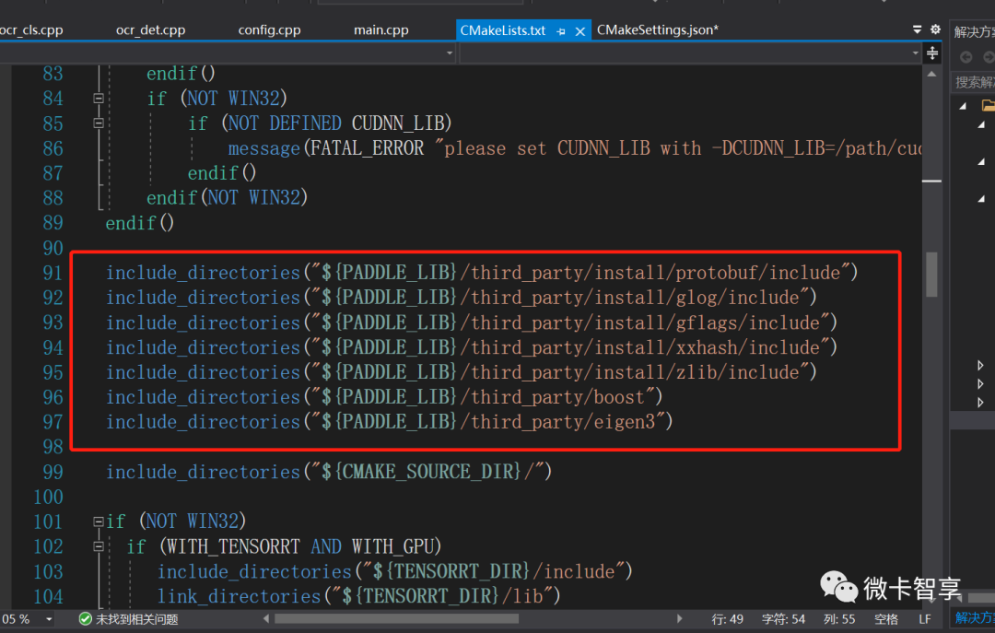Click in the glog/include line

462,298
